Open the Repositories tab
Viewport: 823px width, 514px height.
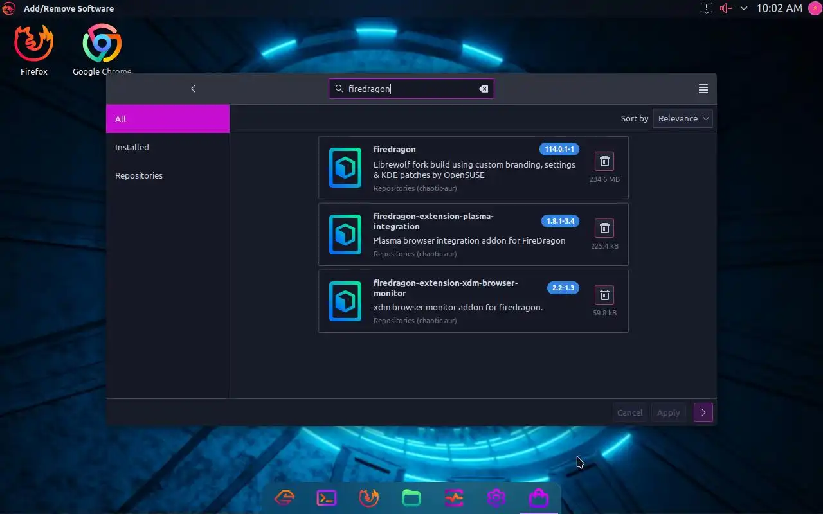(168, 175)
